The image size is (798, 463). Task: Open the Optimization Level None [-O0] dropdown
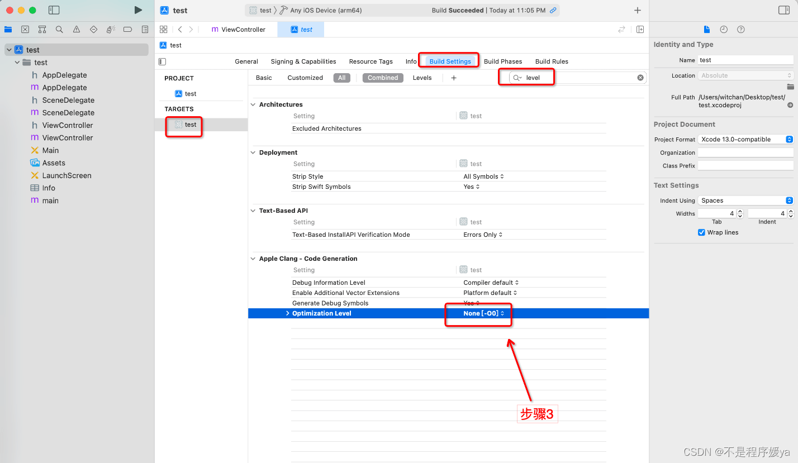tap(484, 313)
